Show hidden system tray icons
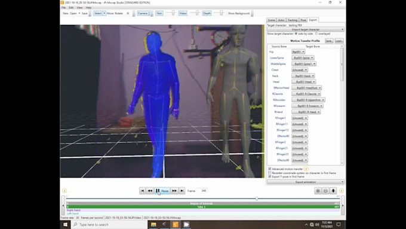The image size is (406, 229). [x=306, y=225]
